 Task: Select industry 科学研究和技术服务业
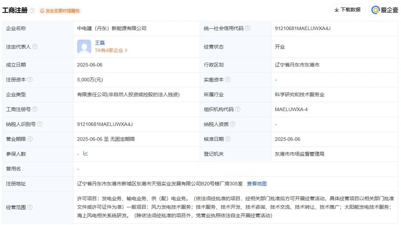point(300,95)
